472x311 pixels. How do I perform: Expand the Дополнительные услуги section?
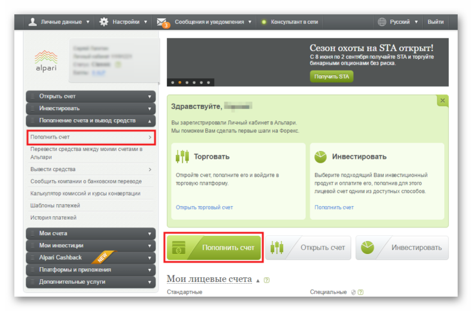(x=91, y=282)
